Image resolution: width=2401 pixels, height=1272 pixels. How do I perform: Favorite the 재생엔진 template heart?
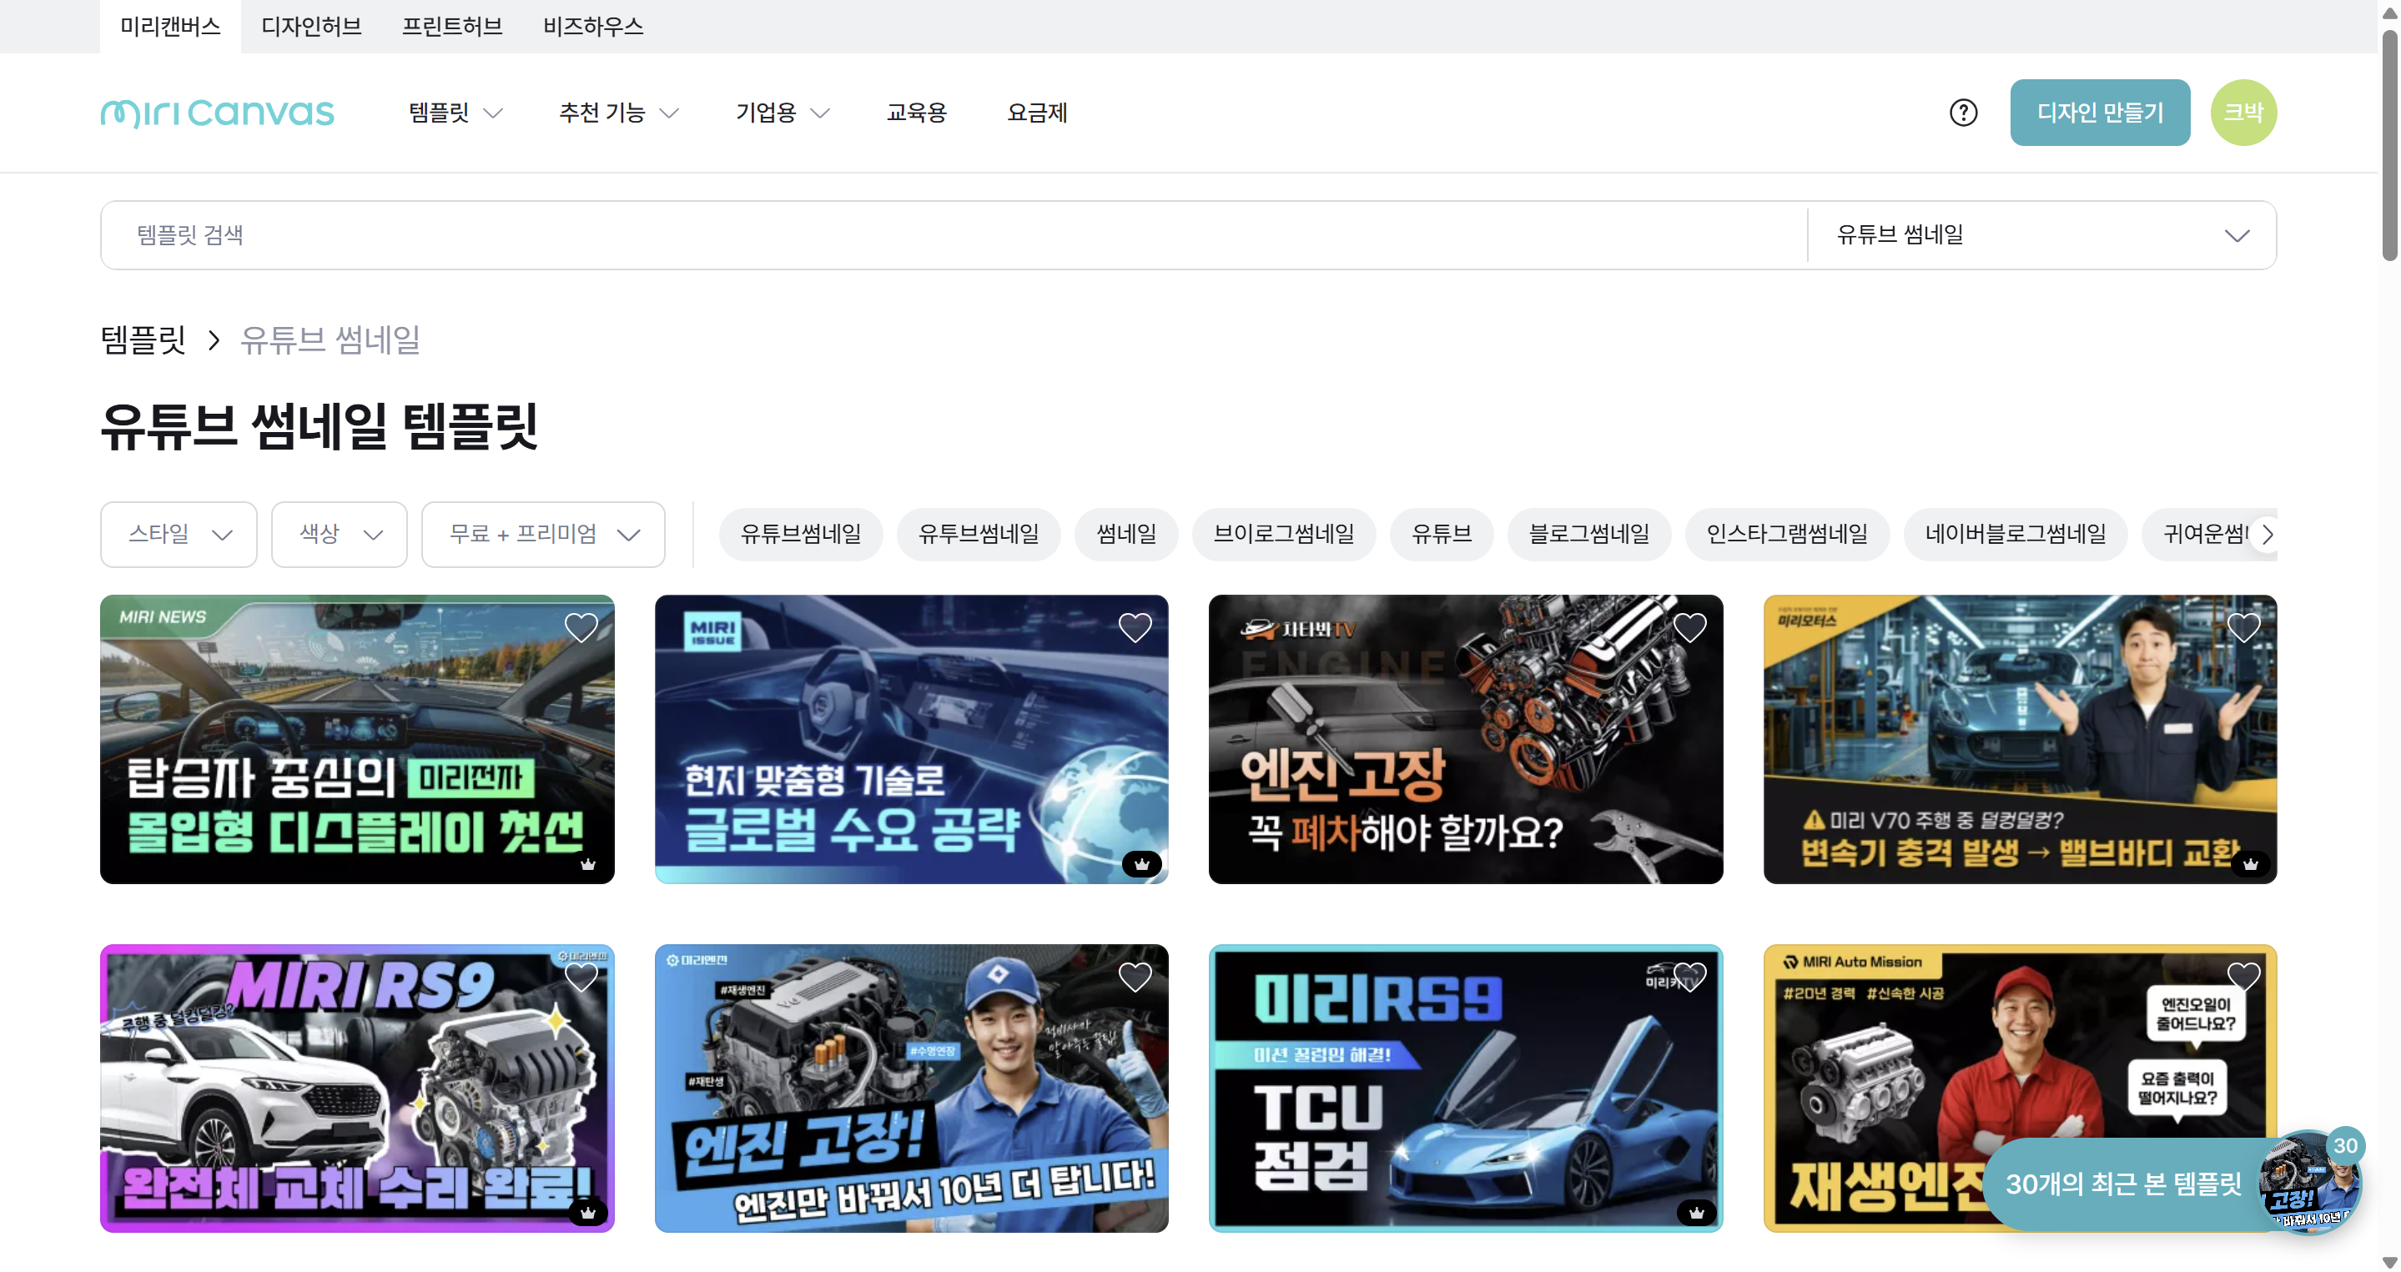point(2242,977)
